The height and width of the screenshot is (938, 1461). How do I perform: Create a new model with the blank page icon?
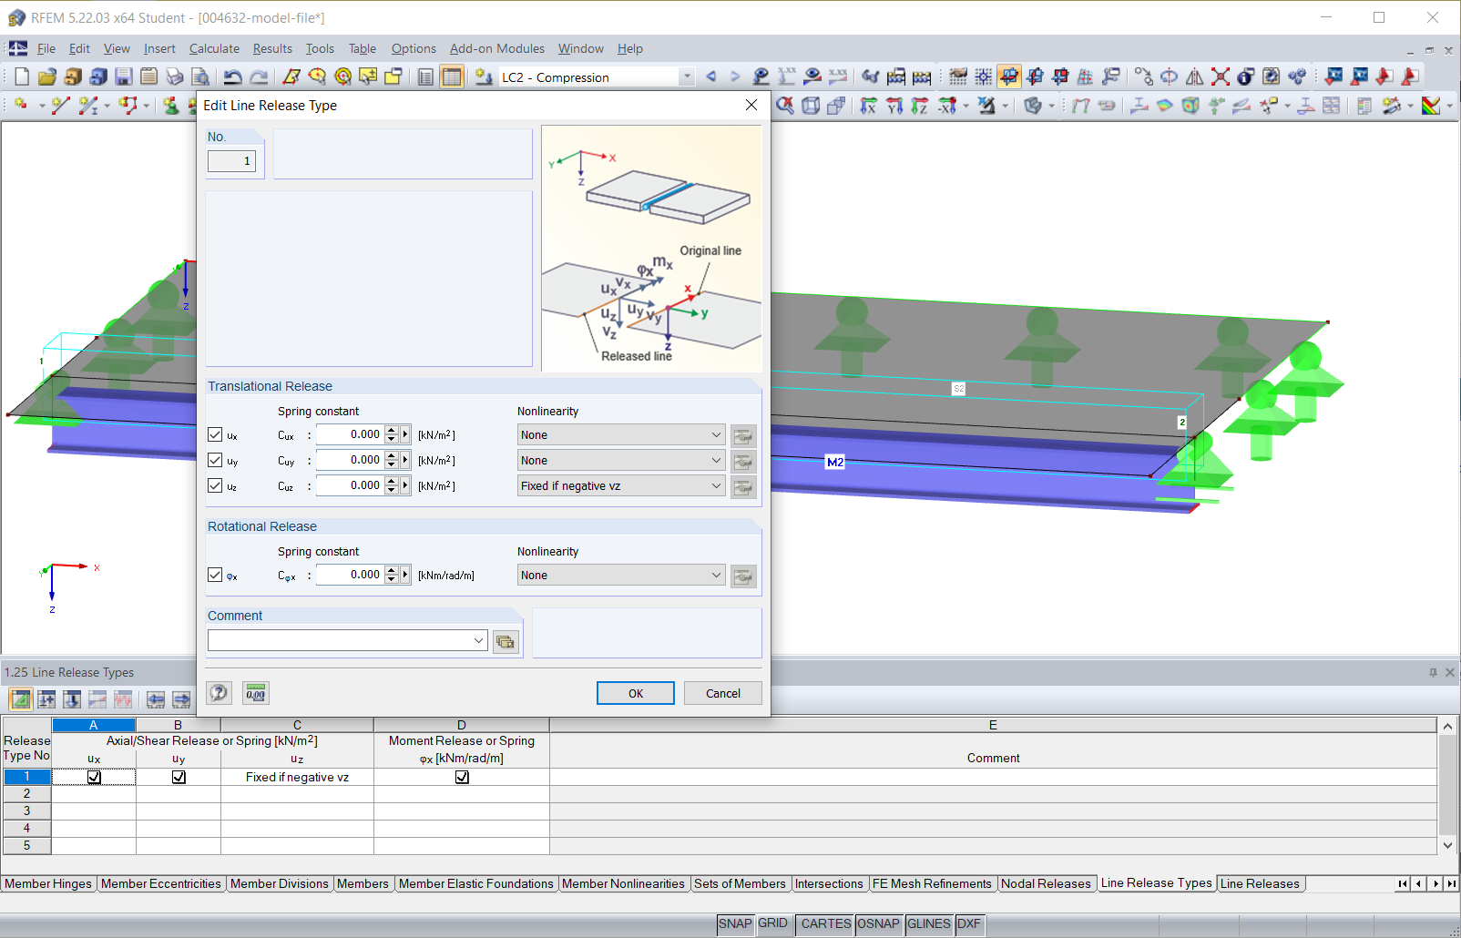click(22, 77)
